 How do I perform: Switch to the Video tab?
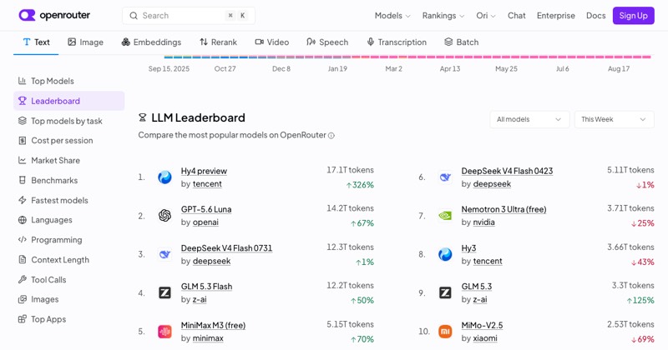pos(272,42)
